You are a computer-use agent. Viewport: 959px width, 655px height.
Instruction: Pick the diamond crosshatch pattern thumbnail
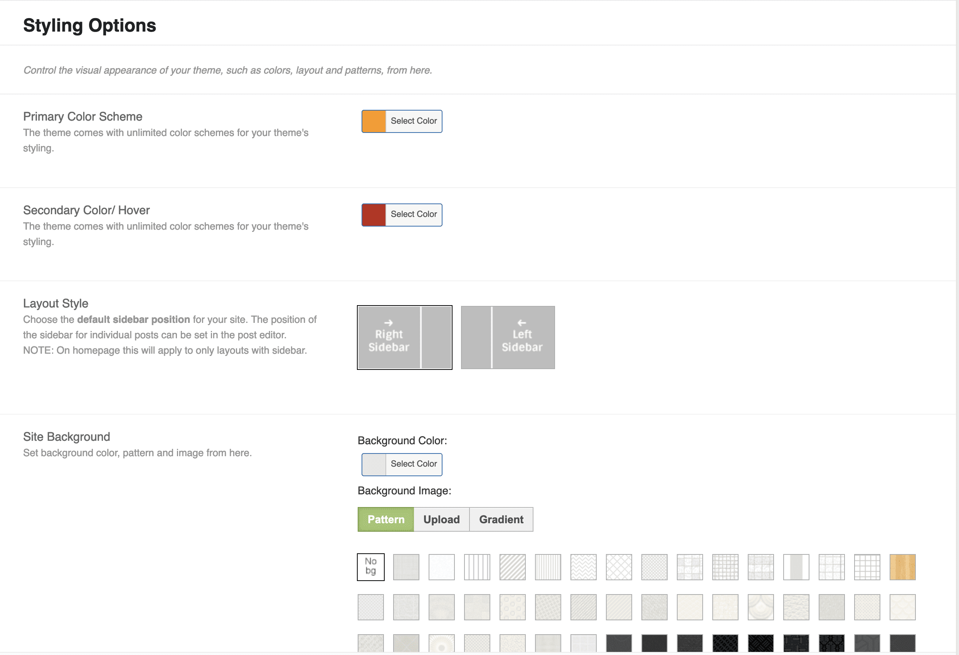pyautogui.click(x=619, y=567)
